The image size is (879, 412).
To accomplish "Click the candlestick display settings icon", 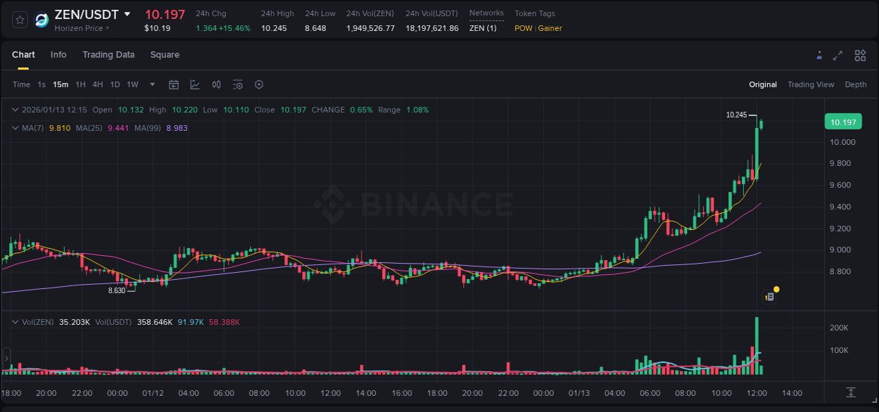I will pos(216,84).
